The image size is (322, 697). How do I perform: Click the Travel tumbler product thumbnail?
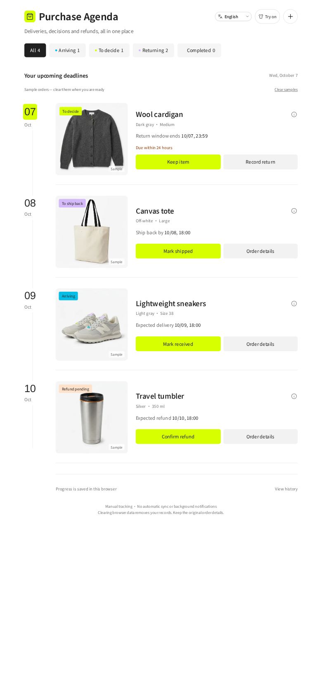click(x=92, y=417)
